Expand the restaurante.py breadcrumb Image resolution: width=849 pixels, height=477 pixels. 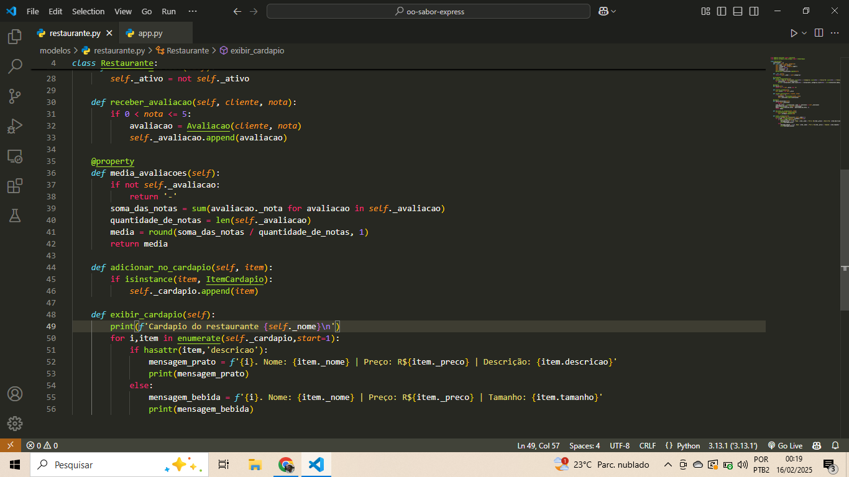[x=113, y=50]
